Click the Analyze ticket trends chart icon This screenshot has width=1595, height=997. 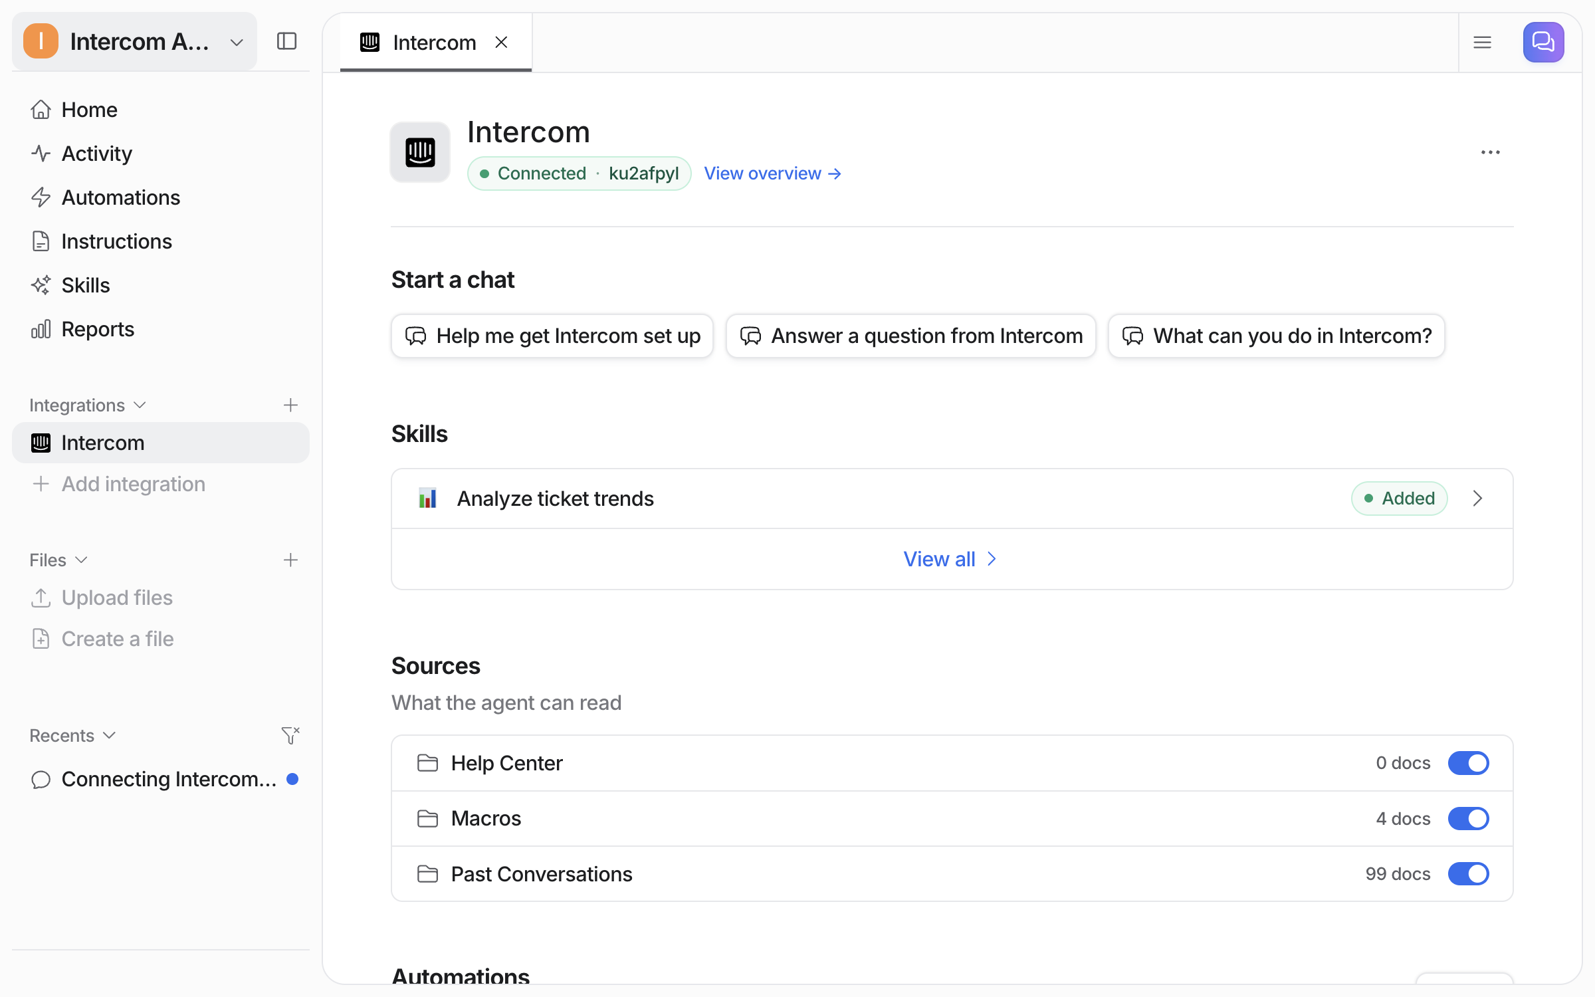427,498
